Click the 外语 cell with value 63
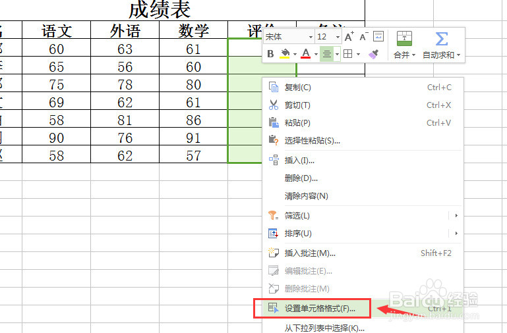The width and height of the screenshot is (507, 333). point(125,47)
